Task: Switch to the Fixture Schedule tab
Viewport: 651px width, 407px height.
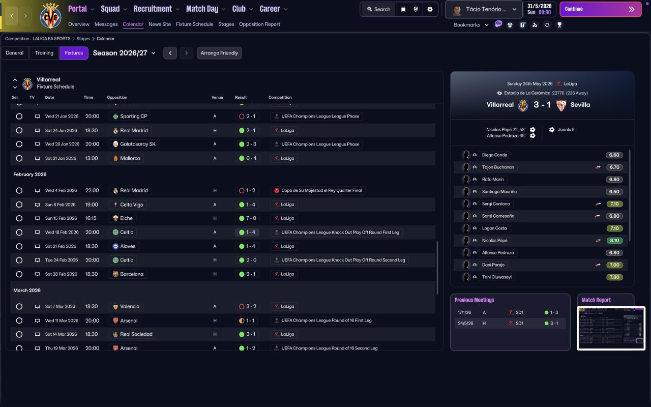Action: (195, 24)
